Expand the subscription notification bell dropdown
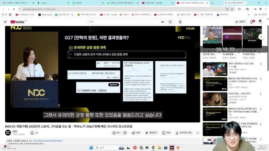The height and width of the screenshot is (151, 269). click(34, 133)
